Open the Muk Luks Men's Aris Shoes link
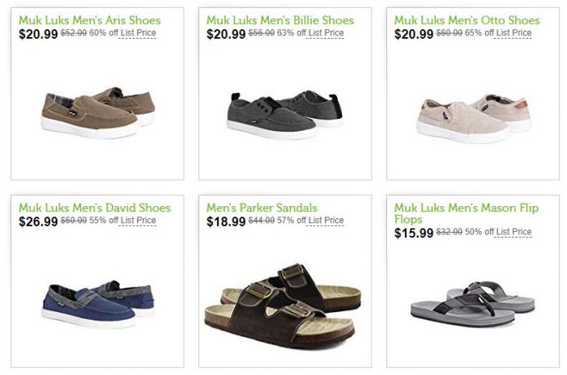 click(x=89, y=20)
